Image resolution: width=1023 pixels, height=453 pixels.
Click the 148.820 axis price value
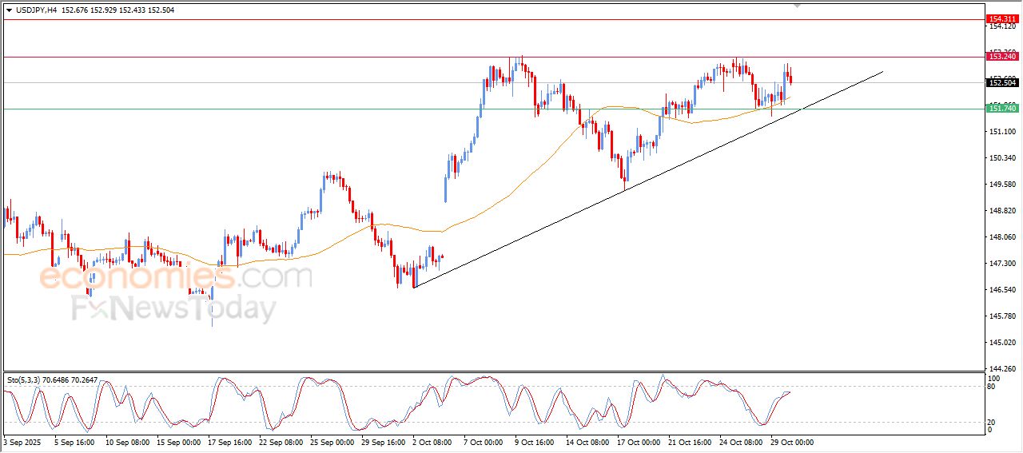[x=1002, y=211]
